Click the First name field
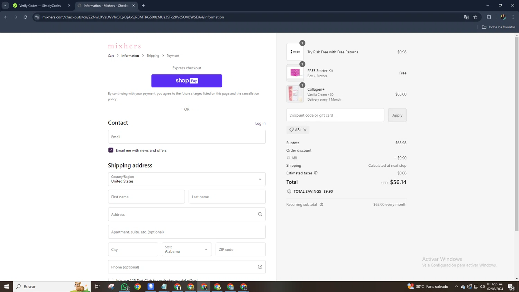This screenshot has width=519, height=292. point(146,197)
